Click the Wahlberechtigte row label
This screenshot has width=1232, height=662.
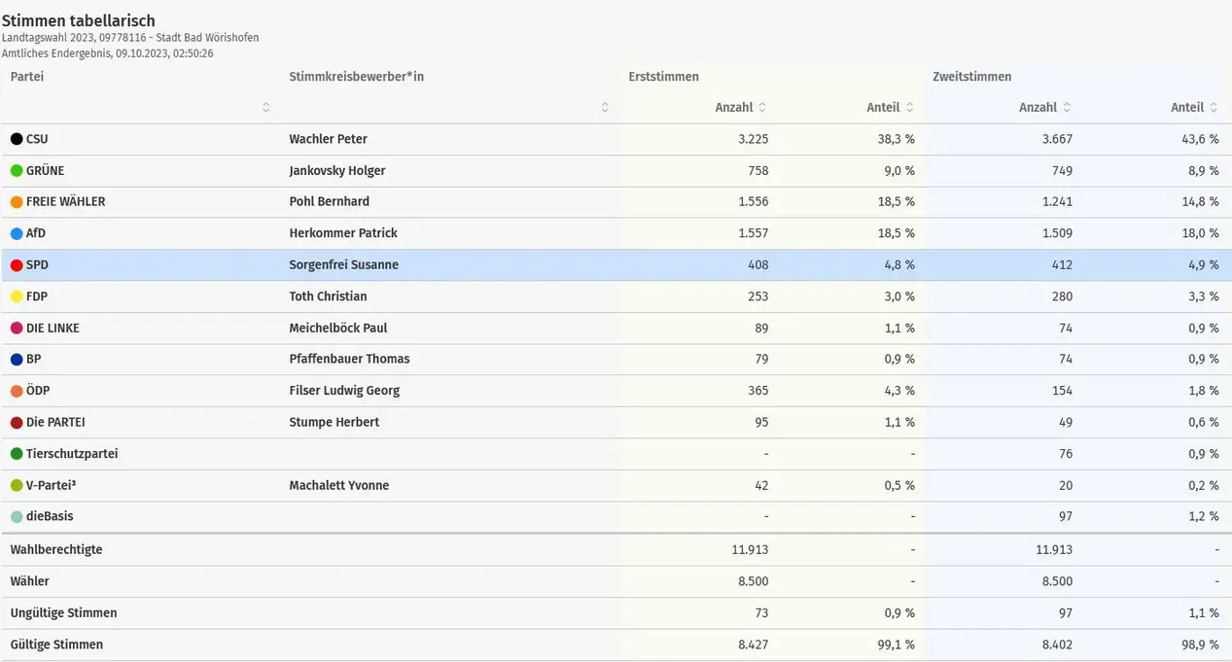pyautogui.click(x=56, y=549)
